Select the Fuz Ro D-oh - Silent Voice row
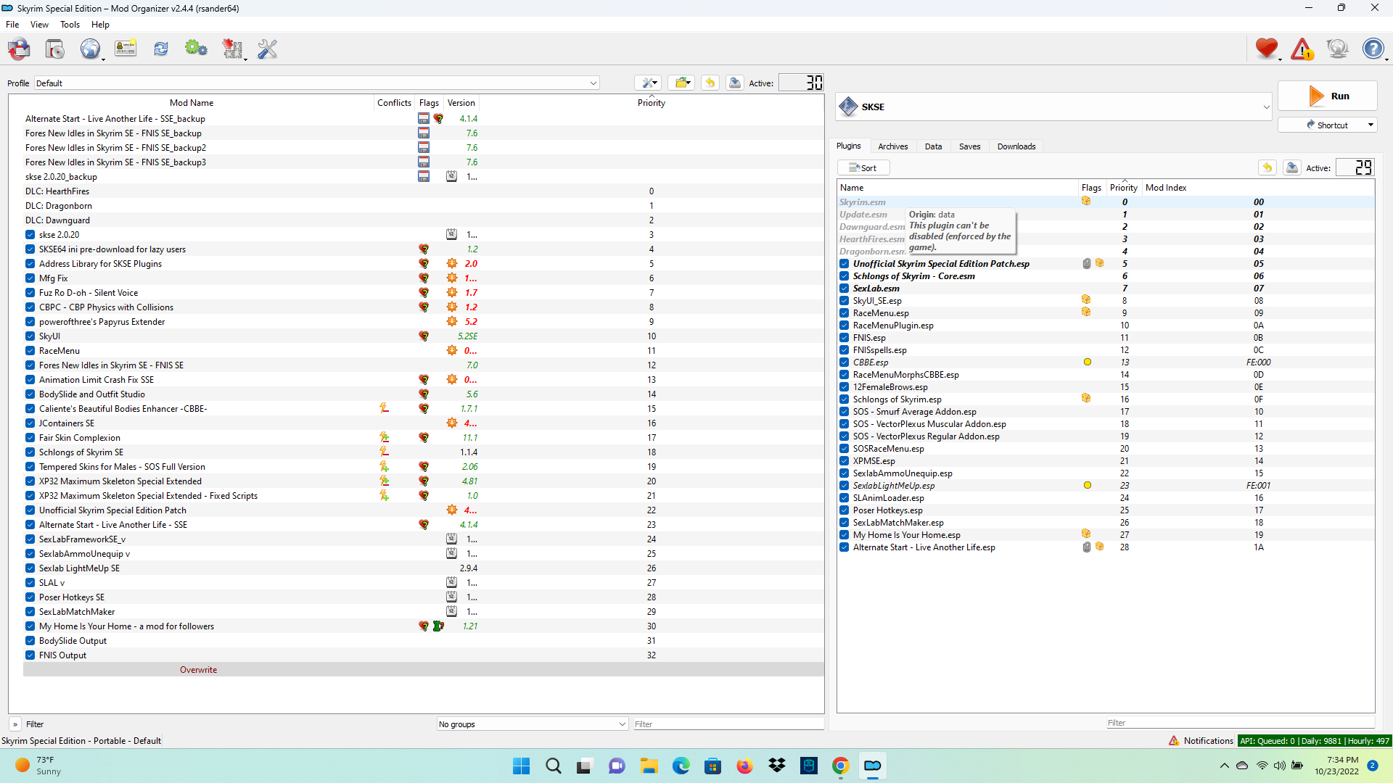Viewport: 1393px width, 783px height. point(424,293)
